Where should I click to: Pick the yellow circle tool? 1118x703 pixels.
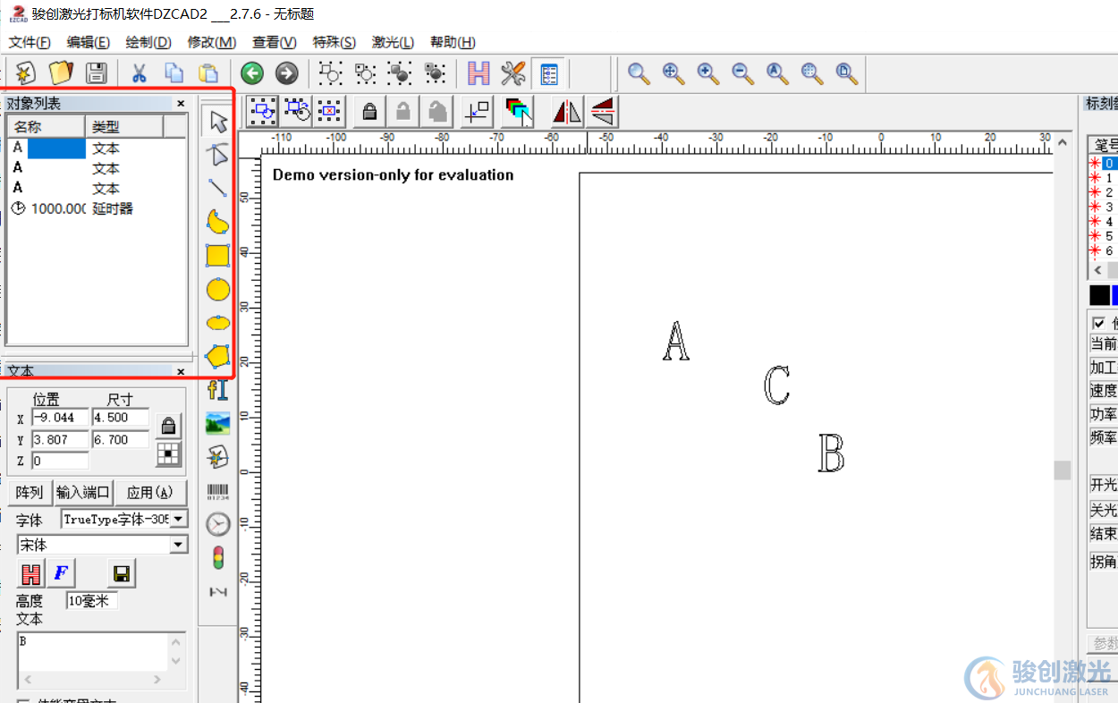(x=217, y=289)
